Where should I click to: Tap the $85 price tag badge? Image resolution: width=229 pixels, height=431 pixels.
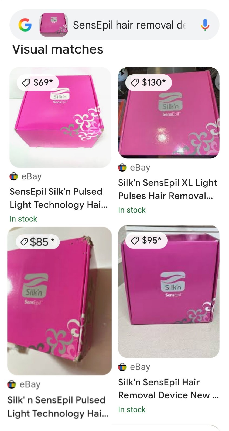point(38,242)
